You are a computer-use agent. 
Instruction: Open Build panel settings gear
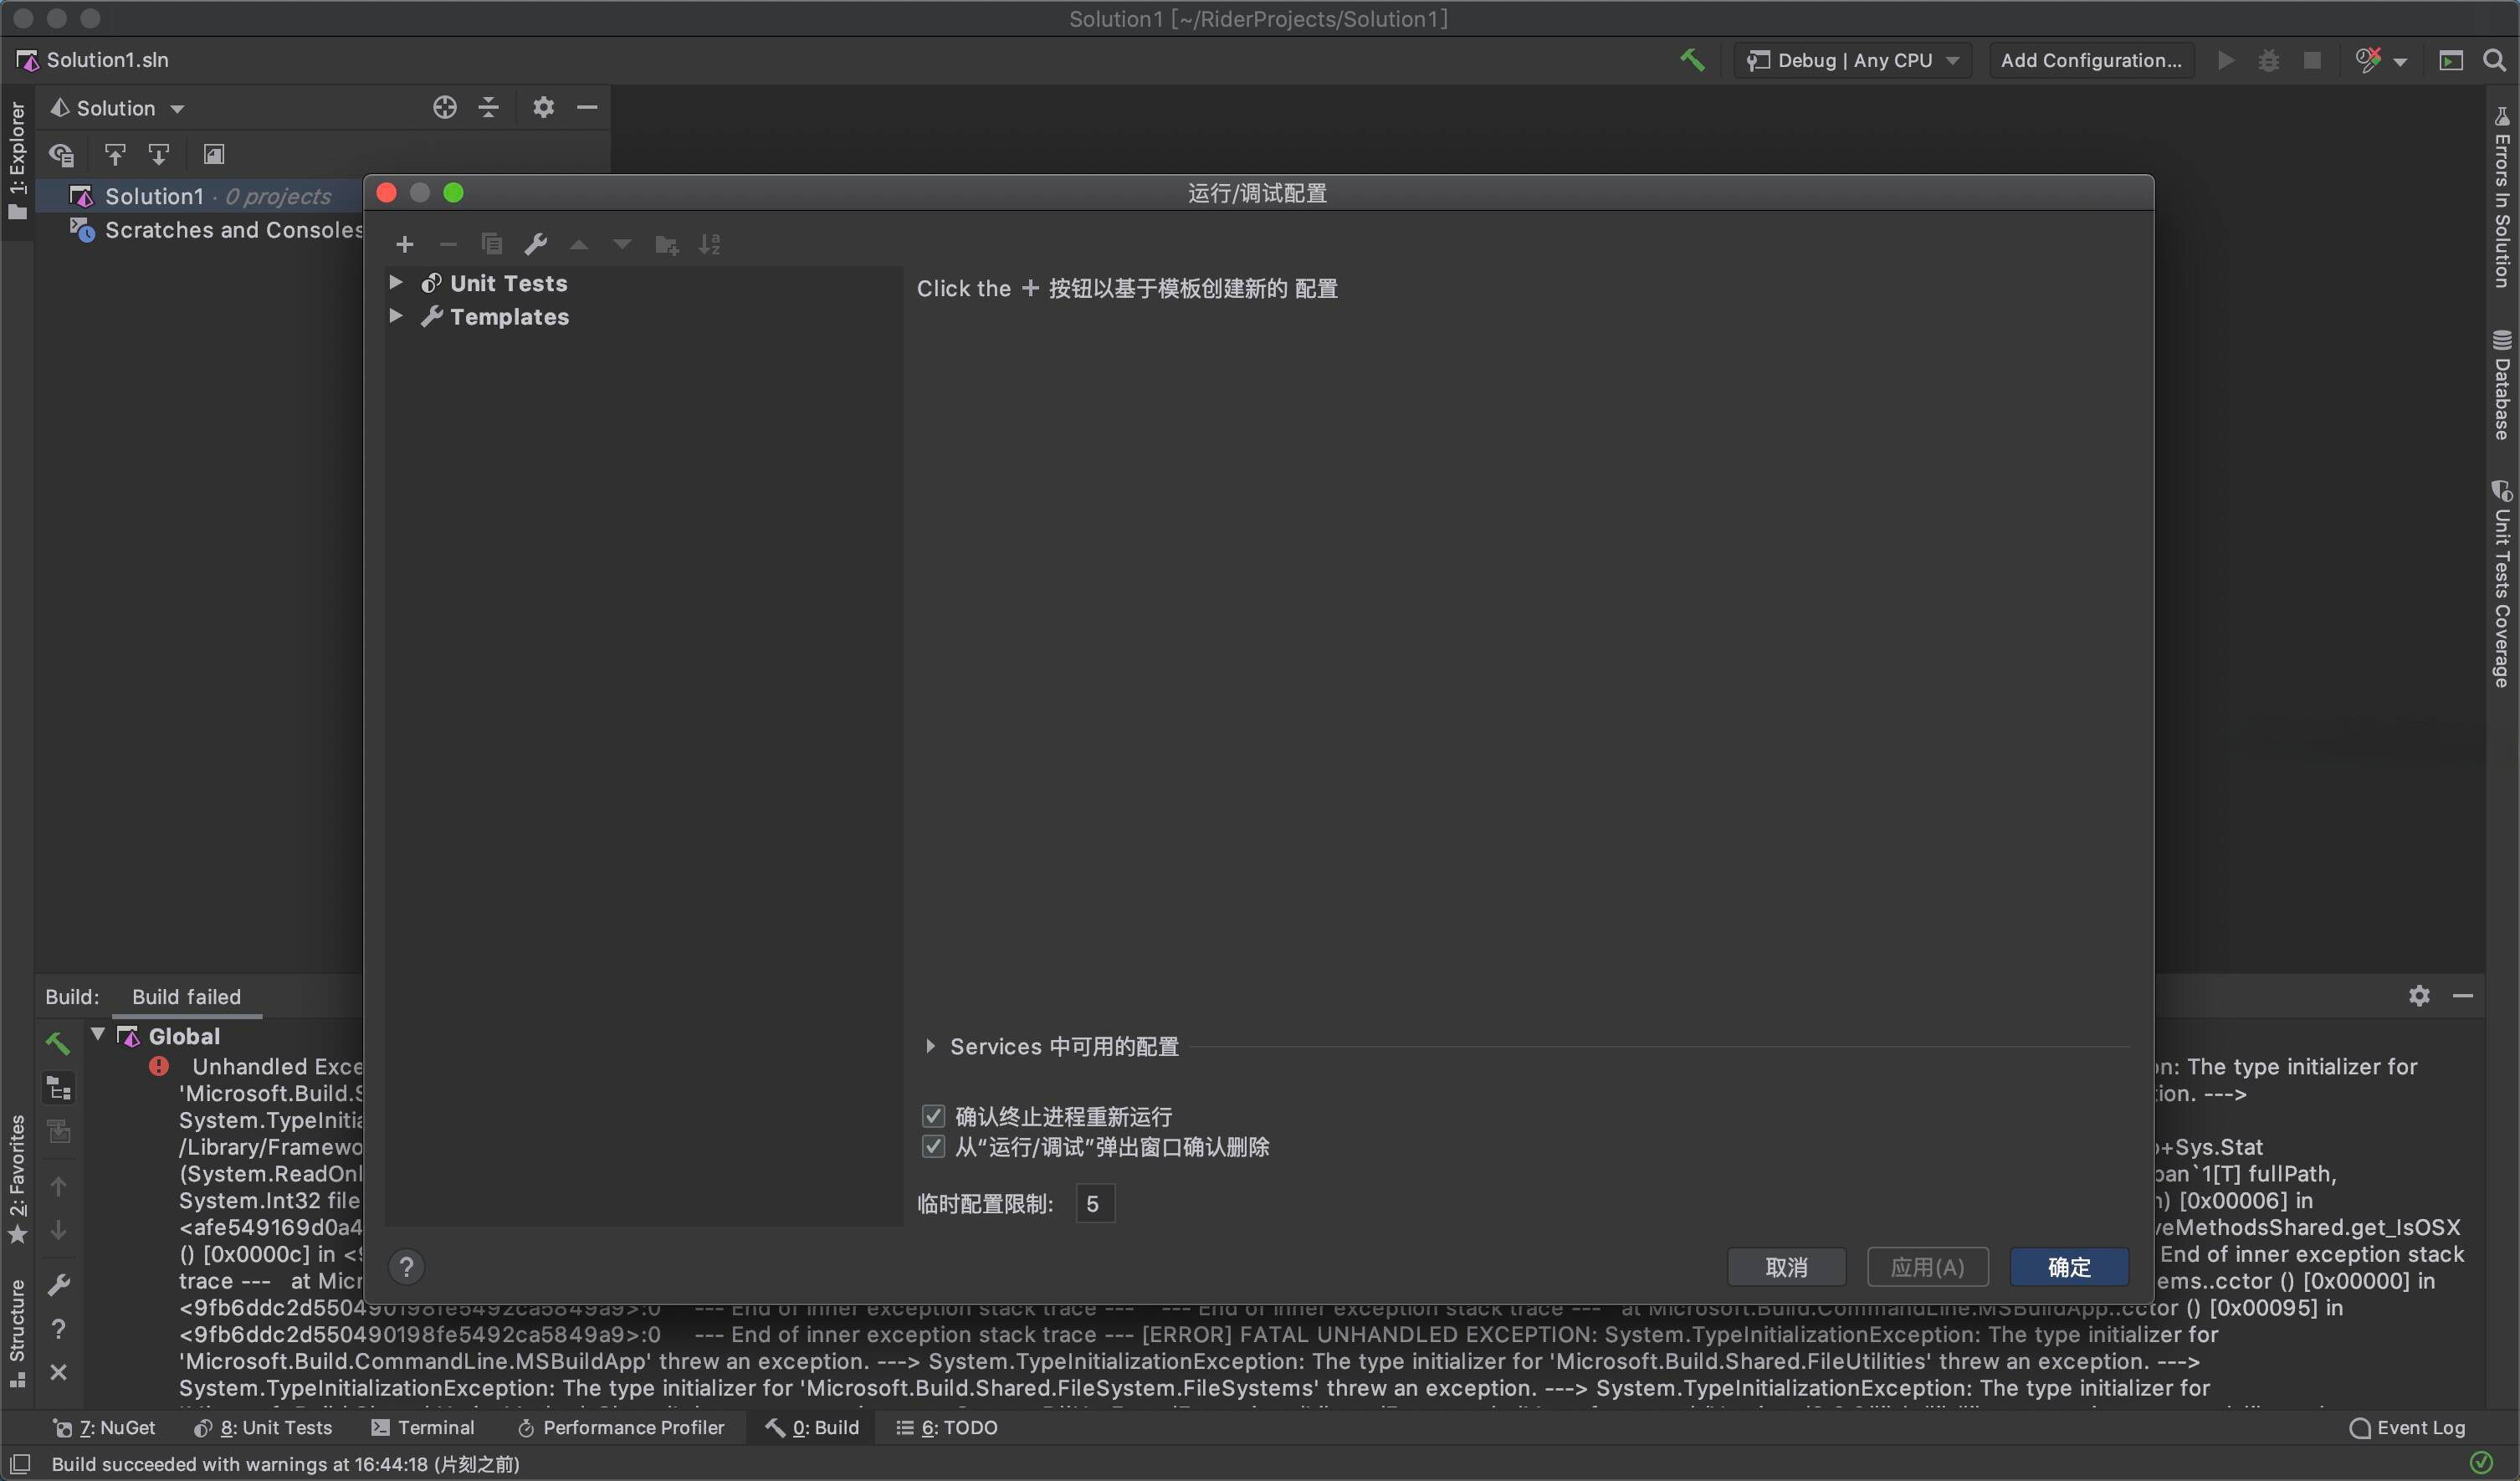tap(2419, 995)
